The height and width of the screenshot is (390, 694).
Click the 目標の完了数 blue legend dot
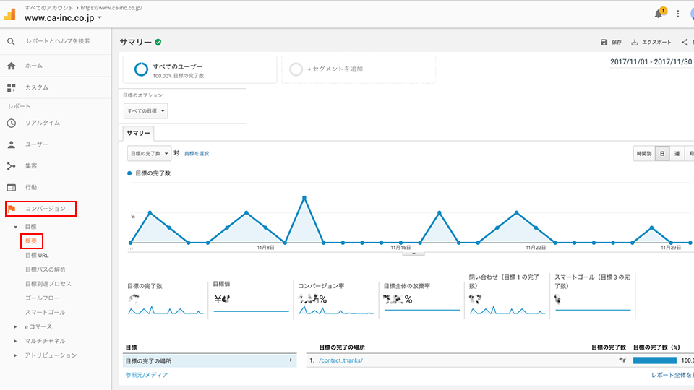(x=129, y=174)
